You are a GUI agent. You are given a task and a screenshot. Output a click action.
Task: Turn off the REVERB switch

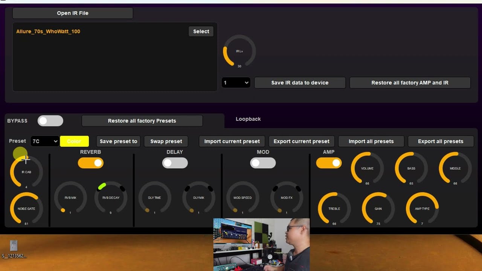[x=91, y=163]
